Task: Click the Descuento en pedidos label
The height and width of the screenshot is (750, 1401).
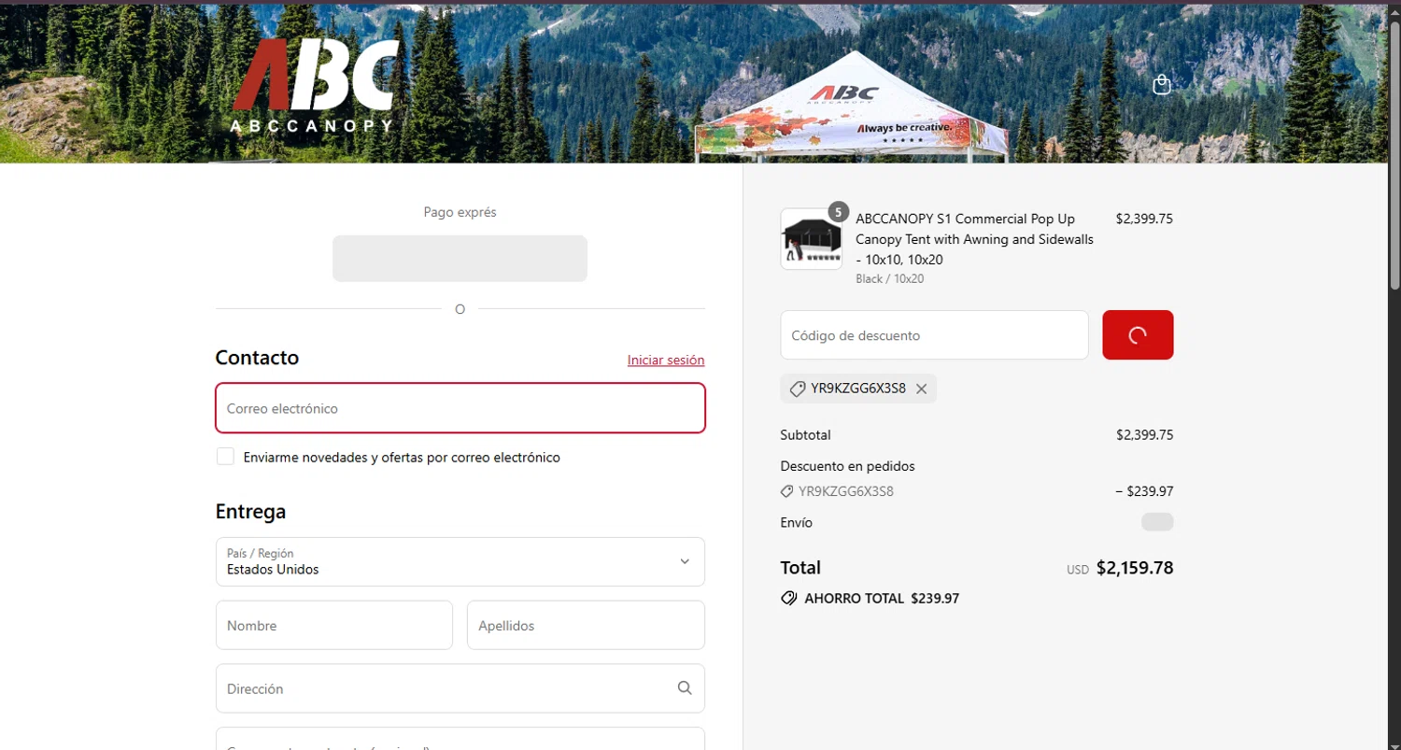Action: (x=847, y=466)
